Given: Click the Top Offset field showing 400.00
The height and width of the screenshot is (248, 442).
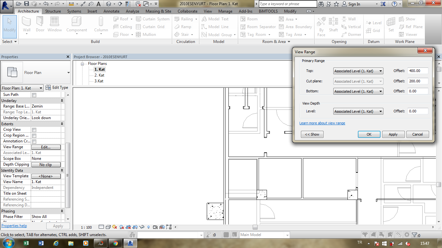Looking at the screenshot, I should 418,71.
